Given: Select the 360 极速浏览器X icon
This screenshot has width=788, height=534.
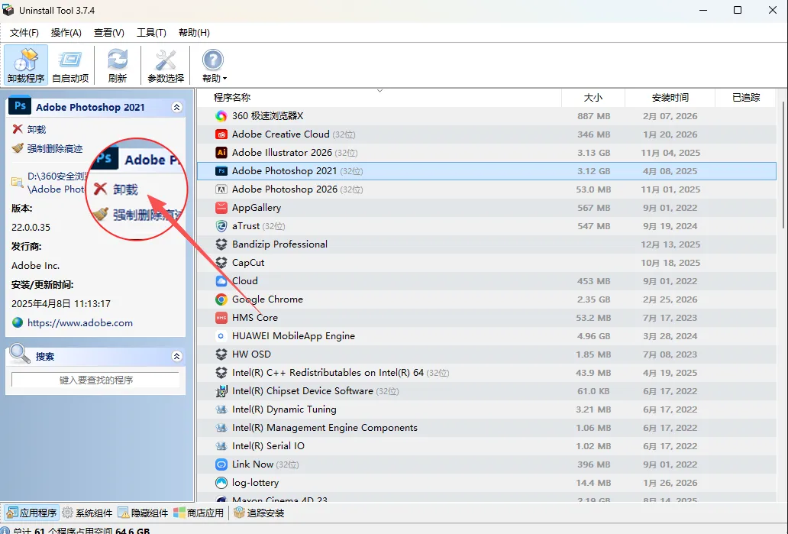Looking at the screenshot, I should 221,116.
